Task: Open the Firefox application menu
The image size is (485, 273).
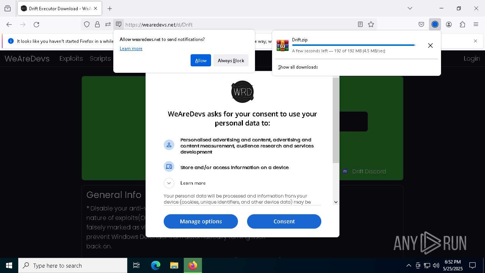Action: [x=476, y=24]
